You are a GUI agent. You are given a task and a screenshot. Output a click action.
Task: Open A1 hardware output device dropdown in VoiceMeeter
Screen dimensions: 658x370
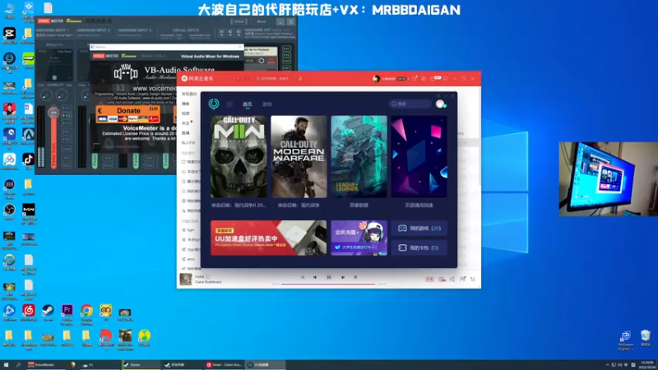pyautogui.click(x=221, y=32)
